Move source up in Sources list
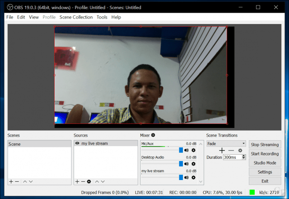This screenshot has height=199, width=289. 97,182
